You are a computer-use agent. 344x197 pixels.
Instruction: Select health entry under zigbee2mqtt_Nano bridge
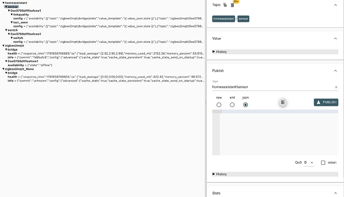(x=106, y=77)
